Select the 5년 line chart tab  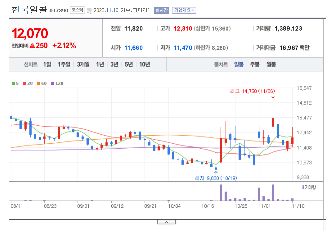[x=129, y=64]
